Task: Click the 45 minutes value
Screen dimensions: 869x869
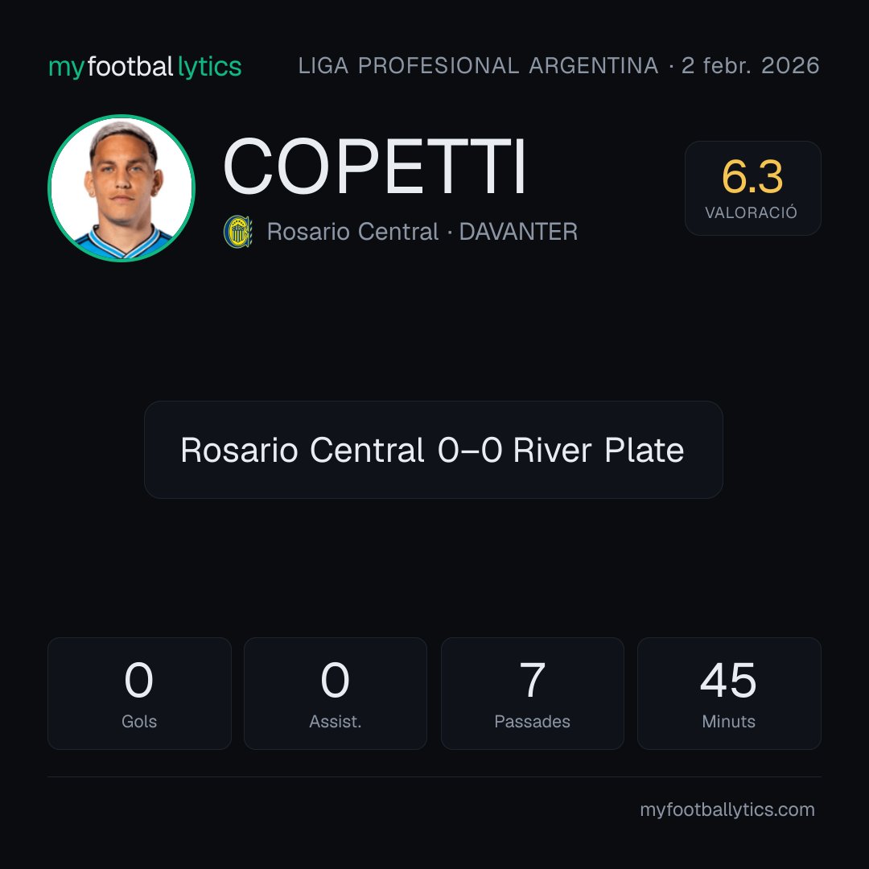Action: point(729,680)
